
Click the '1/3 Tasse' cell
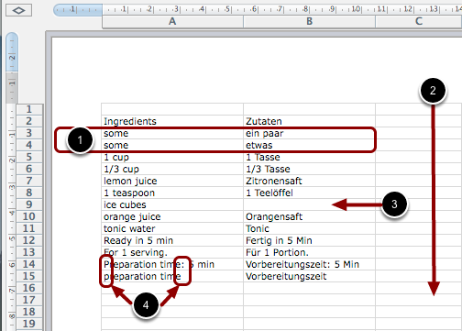pos(309,169)
